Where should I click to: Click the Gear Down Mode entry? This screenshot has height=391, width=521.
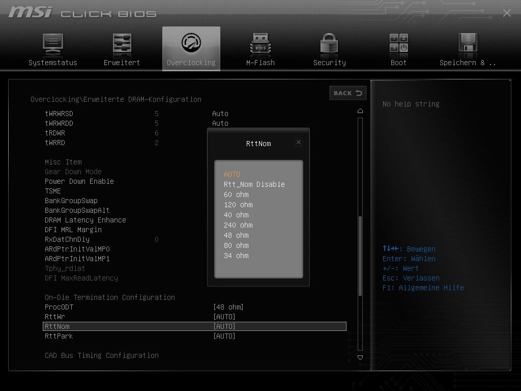pos(73,172)
